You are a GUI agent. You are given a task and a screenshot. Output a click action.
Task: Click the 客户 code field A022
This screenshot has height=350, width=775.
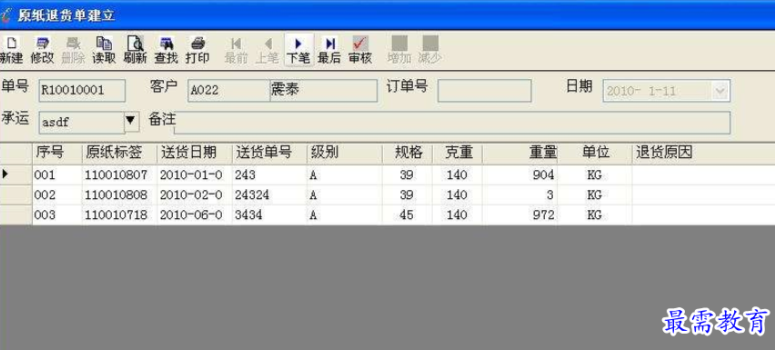tap(229, 90)
